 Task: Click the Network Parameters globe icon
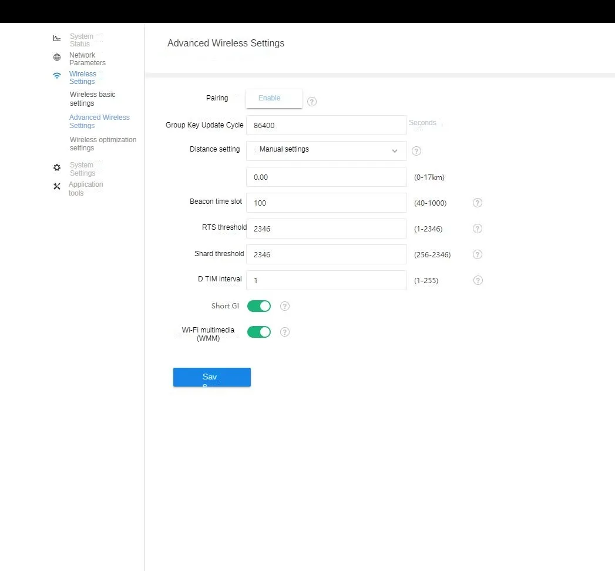point(57,58)
